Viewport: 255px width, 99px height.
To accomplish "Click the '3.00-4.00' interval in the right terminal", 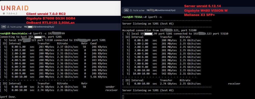I will click(x=141, y=50).
